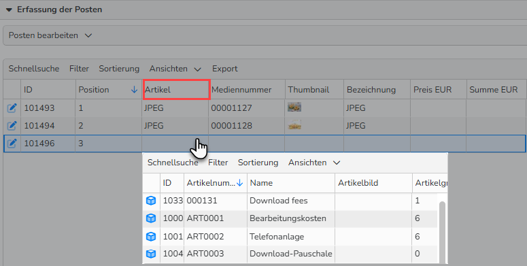Toggle sort arrow on Artikelnum column
527x266 pixels.
click(x=239, y=183)
